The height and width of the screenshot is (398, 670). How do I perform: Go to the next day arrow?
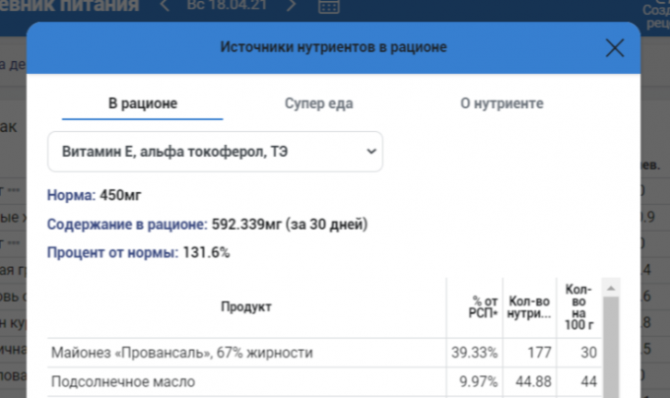click(x=291, y=7)
